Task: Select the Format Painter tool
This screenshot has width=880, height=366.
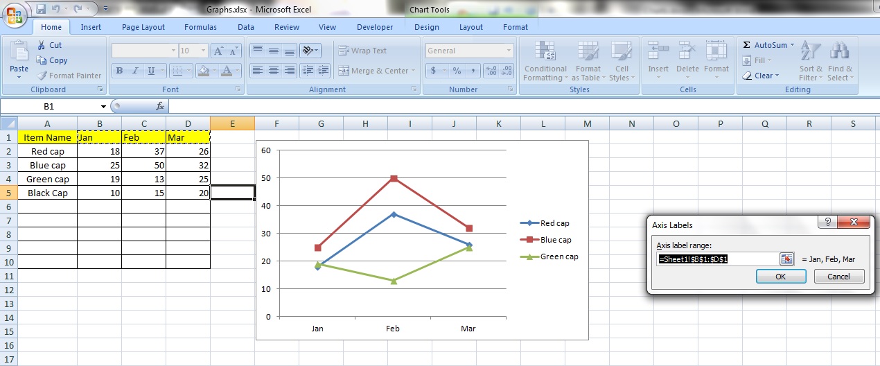Action: [69, 76]
